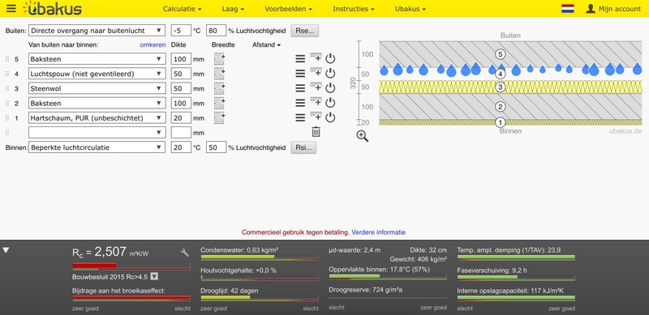Click Mijn account link
The image size is (649, 315).
[x=620, y=9]
